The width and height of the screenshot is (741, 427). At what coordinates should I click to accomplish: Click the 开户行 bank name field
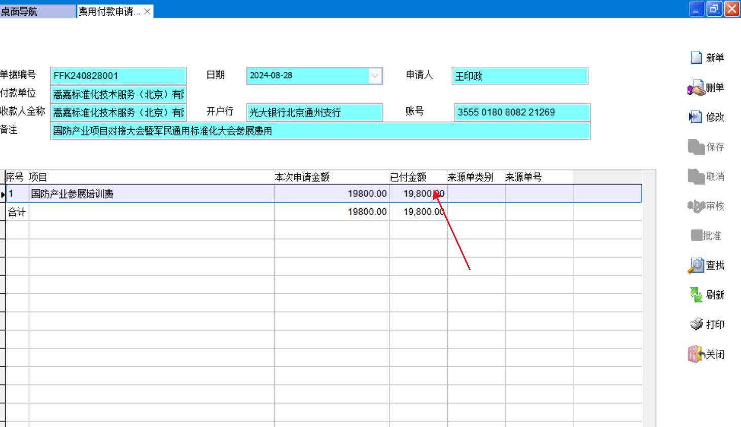tap(314, 112)
